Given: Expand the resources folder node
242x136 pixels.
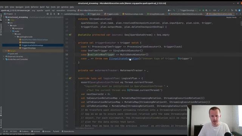Looking at the screenshot, I should [x=11, y=28].
